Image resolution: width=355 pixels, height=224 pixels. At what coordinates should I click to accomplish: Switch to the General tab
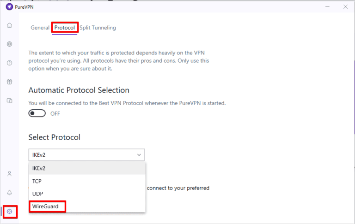(40, 28)
